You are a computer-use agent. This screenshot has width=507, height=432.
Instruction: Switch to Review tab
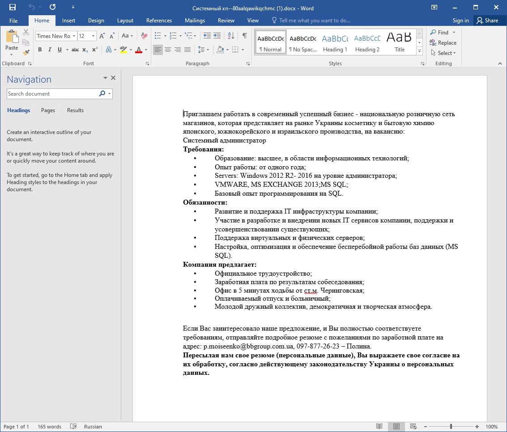pos(226,21)
